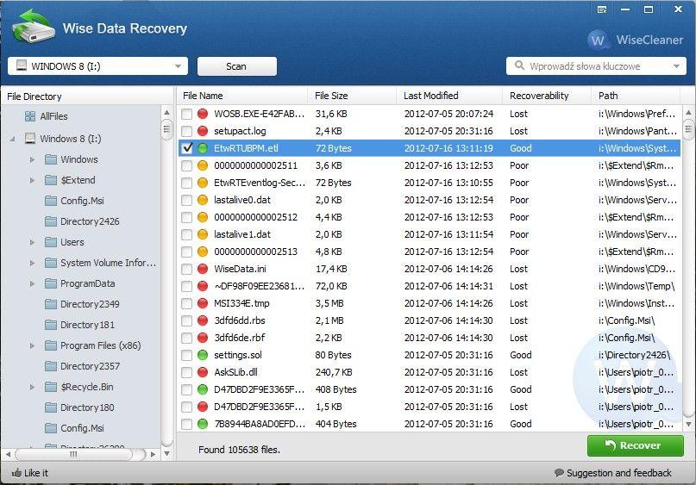Click the green Recover button
This screenshot has height=485, width=696.
coord(635,445)
